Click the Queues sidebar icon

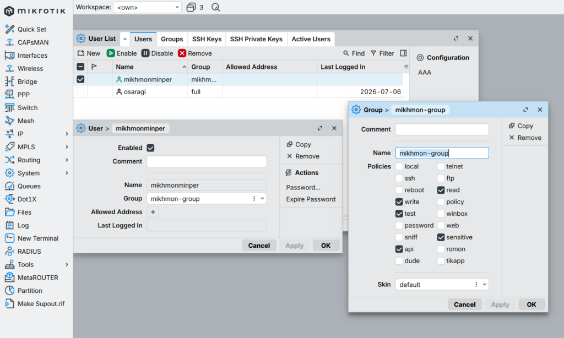pyautogui.click(x=10, y=186)
